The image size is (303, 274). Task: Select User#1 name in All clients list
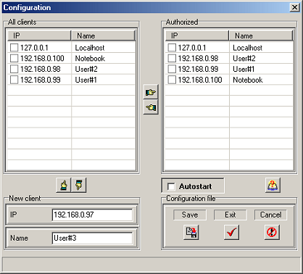click(x=86, y=80)
